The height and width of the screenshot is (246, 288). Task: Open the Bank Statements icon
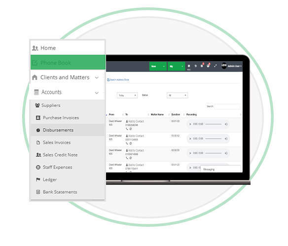(38, 192)
